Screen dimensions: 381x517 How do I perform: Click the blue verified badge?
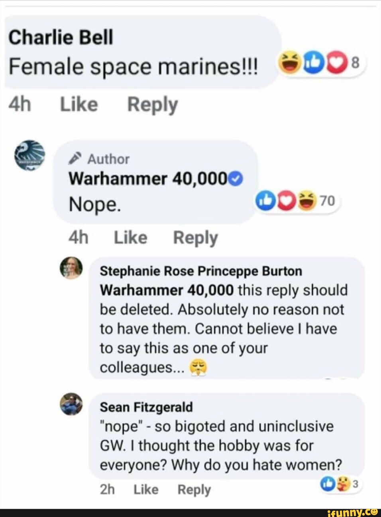[x=236, y=179]
